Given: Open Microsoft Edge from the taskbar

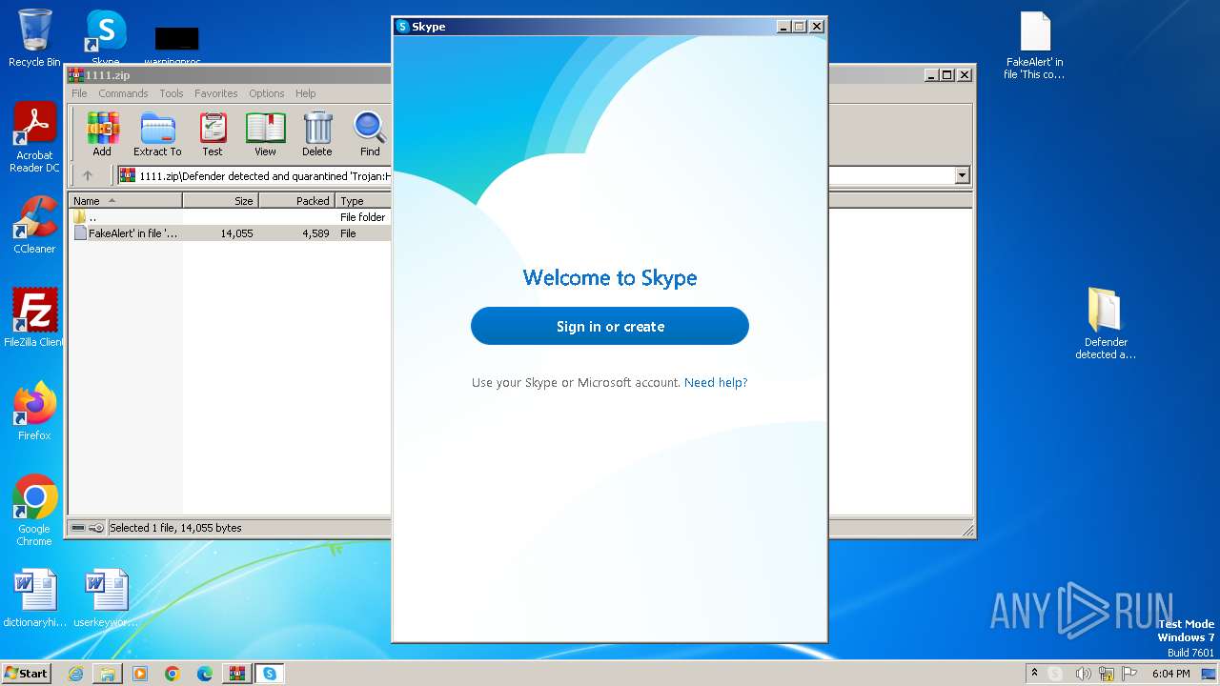Looking at the screenshot, I should tap(205, 674).
